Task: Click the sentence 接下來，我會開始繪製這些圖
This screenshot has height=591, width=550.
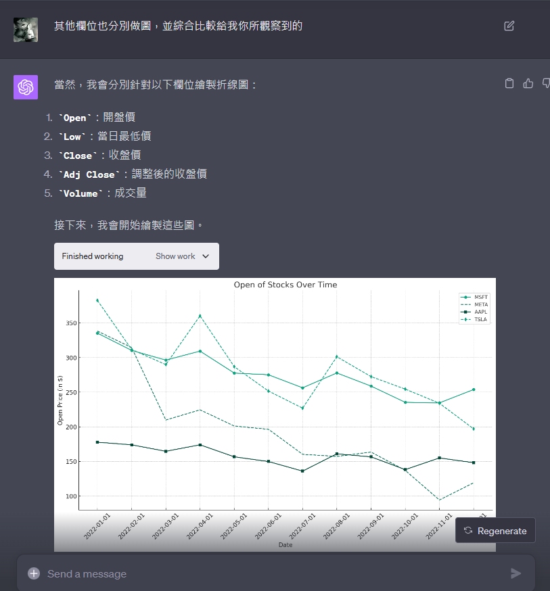Action: click(129, 225)
